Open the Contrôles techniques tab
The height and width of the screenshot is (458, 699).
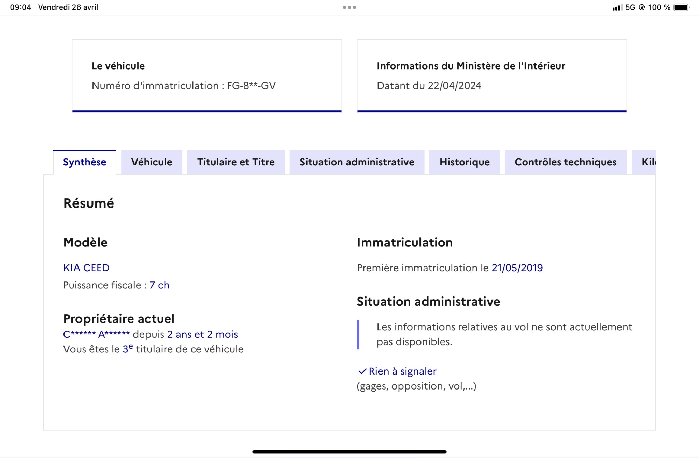566,162
